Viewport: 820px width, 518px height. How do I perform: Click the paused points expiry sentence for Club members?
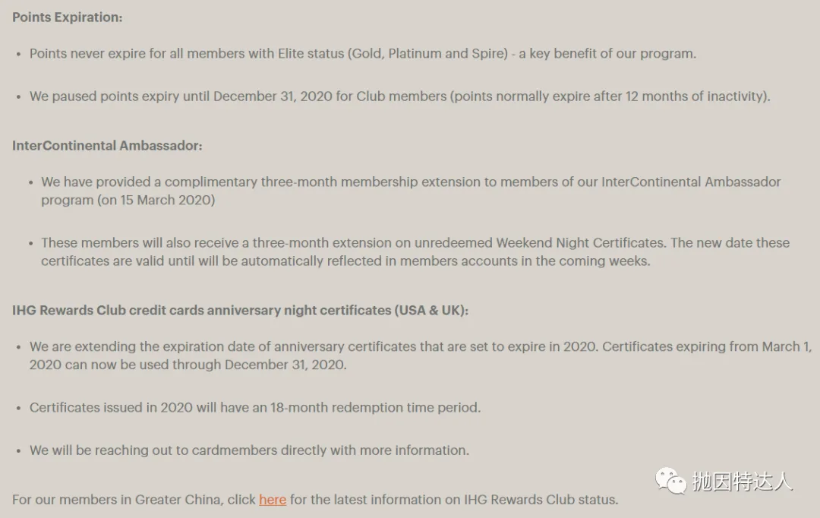(x=399, y=96)
